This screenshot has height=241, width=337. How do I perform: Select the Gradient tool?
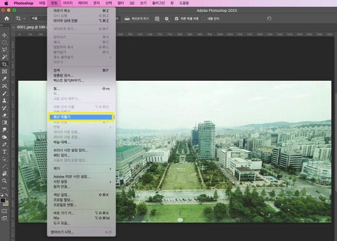4,122
